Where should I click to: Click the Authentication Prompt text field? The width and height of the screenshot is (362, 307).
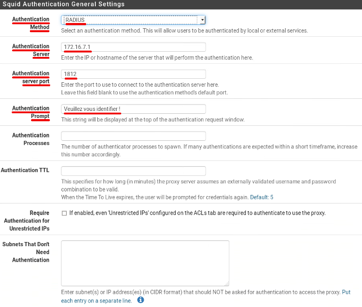click(133, 109)
